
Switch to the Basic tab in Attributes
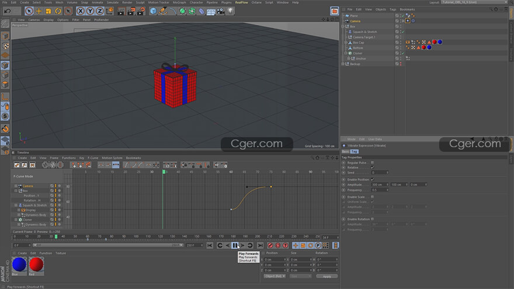(x=346, y=151)
